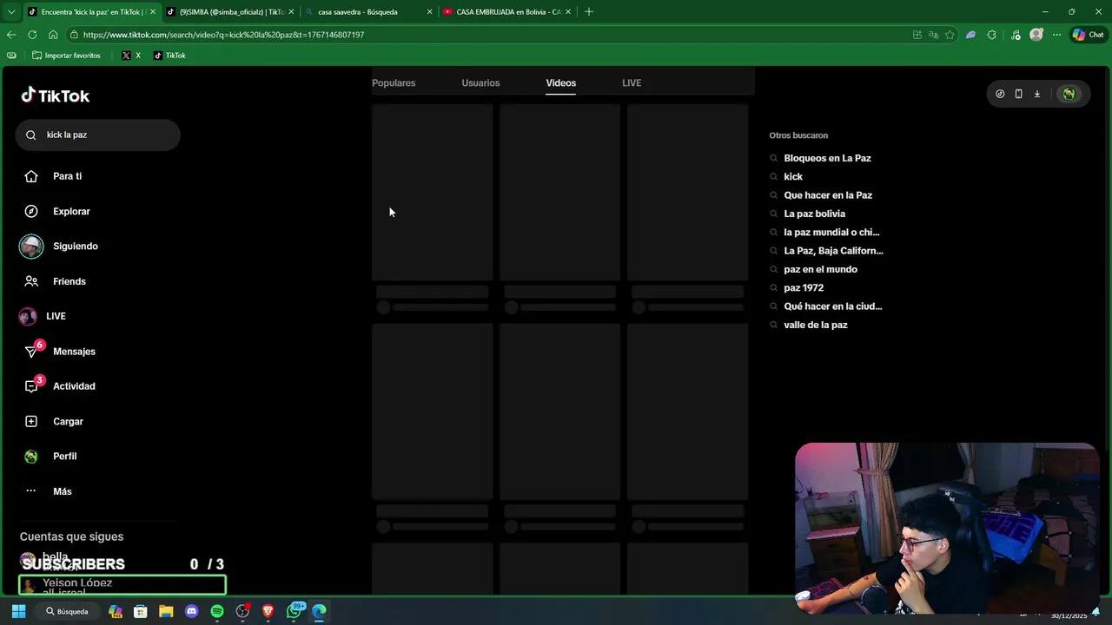Open a new browser tab

(589, 12)
